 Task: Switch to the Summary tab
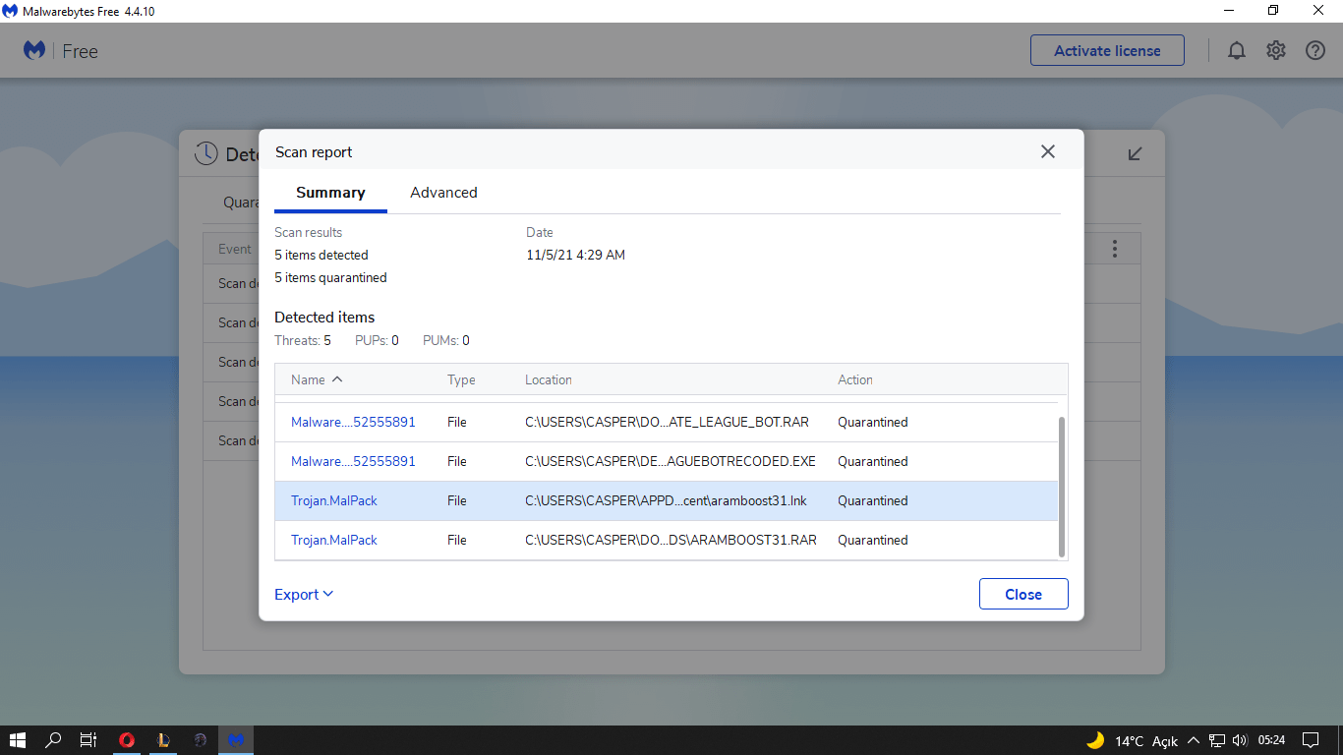click(x=330, y=193)
